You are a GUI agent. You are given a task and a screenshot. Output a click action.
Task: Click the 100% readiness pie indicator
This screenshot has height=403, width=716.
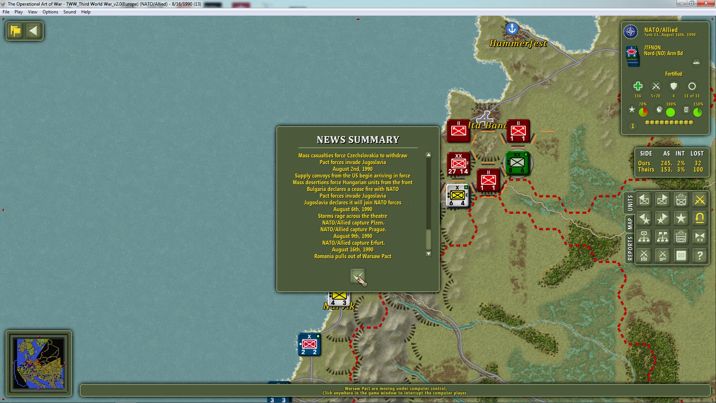[671, 112]
